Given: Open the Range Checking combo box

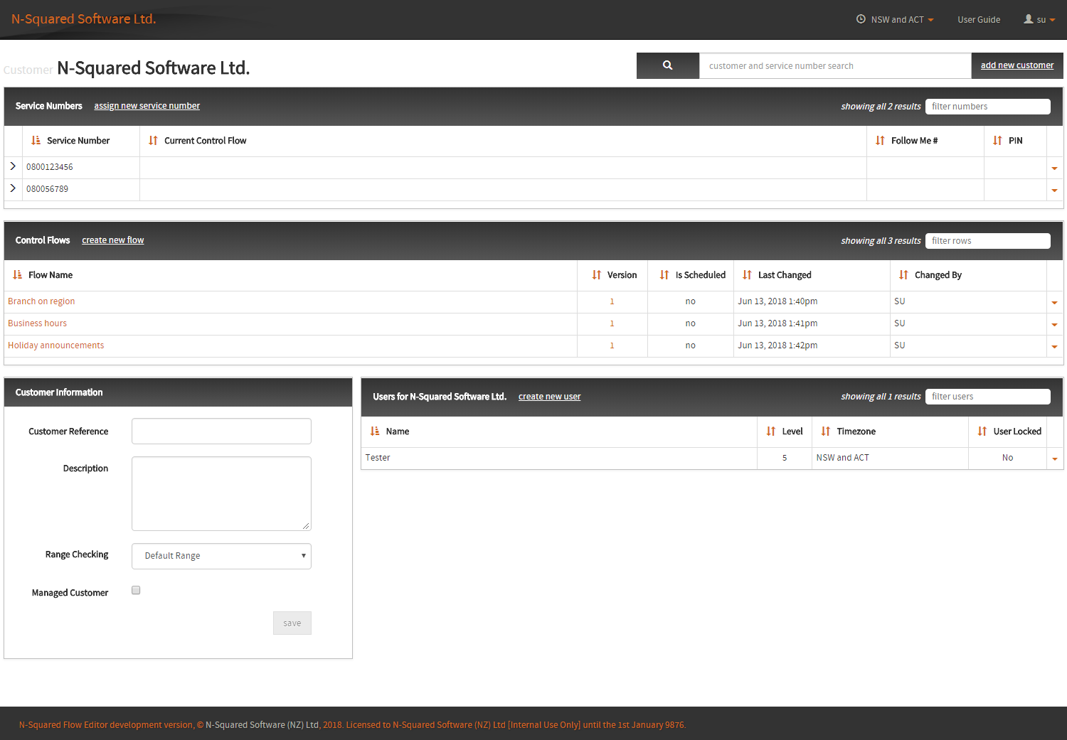Looking at the screenshot, I should (221, 556).
